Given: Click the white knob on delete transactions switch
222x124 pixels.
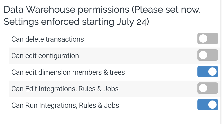Looking at the screenshot, I should [x=203, y=39].
